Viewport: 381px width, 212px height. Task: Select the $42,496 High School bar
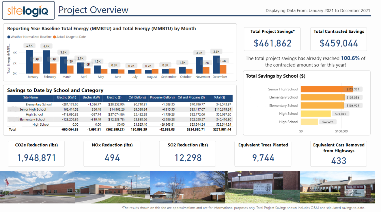click(x=309, y=122)
